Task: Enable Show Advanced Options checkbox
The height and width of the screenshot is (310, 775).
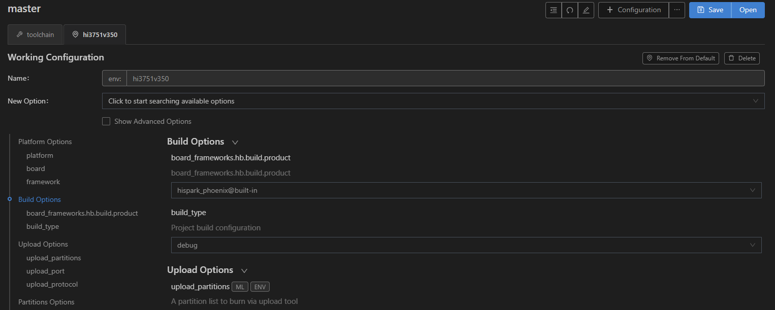Action: pos(106,121)
